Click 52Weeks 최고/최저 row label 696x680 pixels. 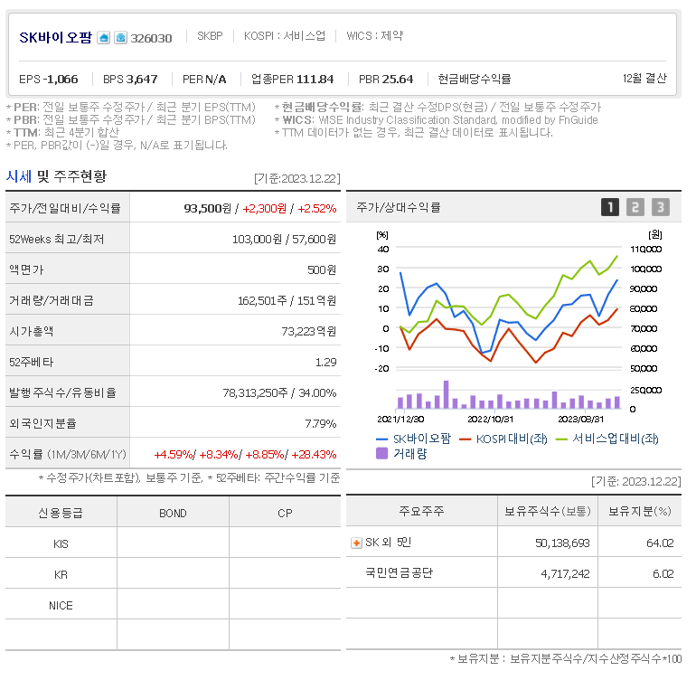(56, 239)
